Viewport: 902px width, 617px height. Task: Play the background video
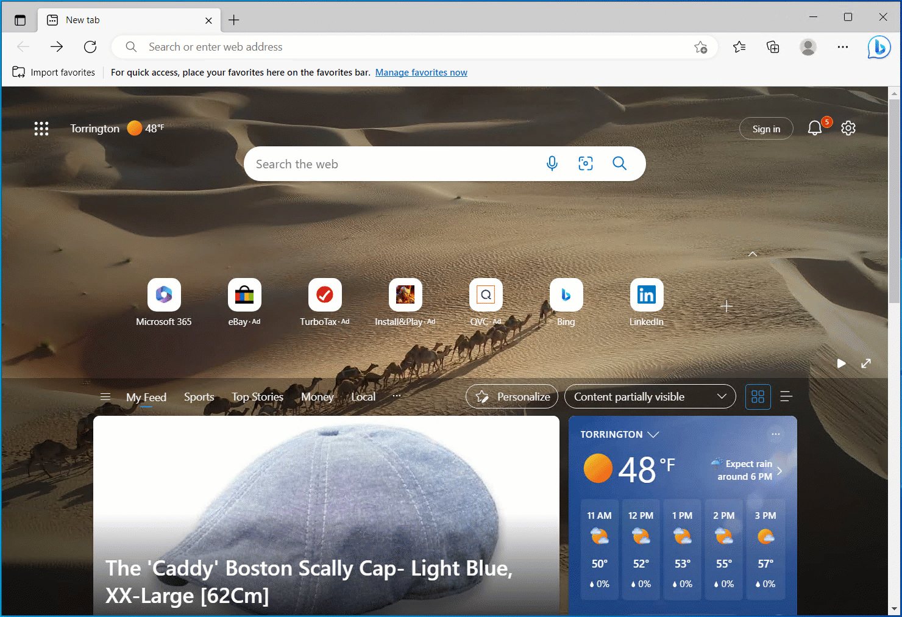pyautogui.click(x=841, y=363)
